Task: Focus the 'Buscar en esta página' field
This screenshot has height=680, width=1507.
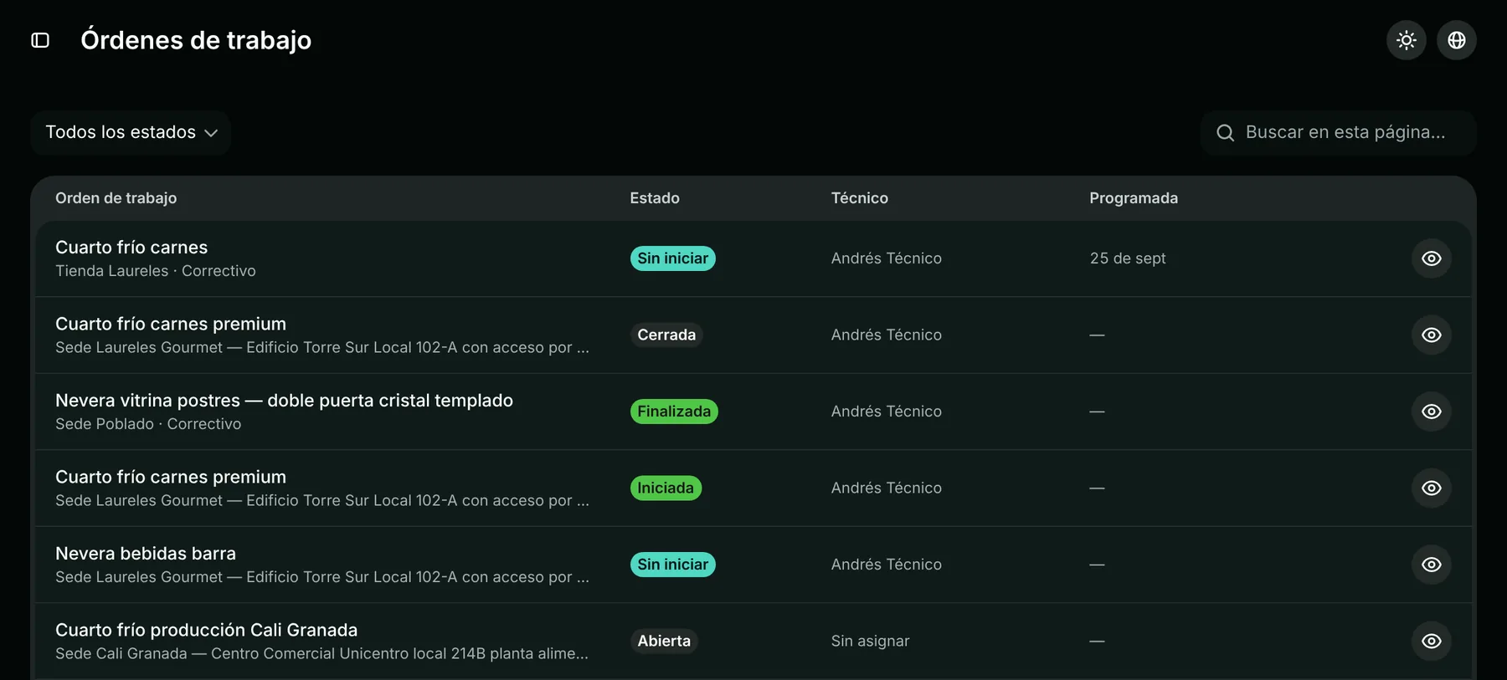Action: pyautogui.click(x=1339, y=132)
